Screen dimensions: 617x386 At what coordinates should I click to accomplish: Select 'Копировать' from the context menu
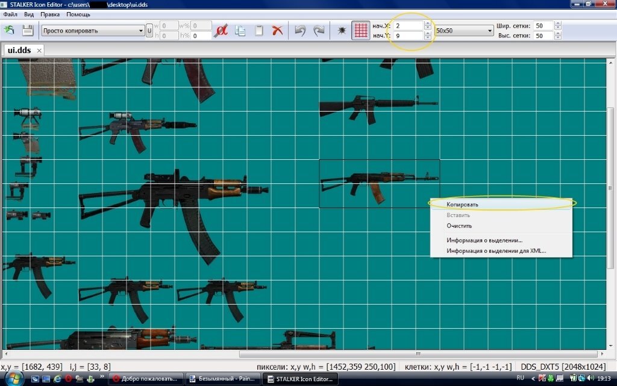pyautogui.click(x=463, y=204)
